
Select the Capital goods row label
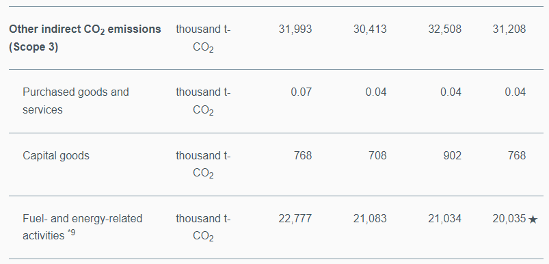click(x=56, y=155)
